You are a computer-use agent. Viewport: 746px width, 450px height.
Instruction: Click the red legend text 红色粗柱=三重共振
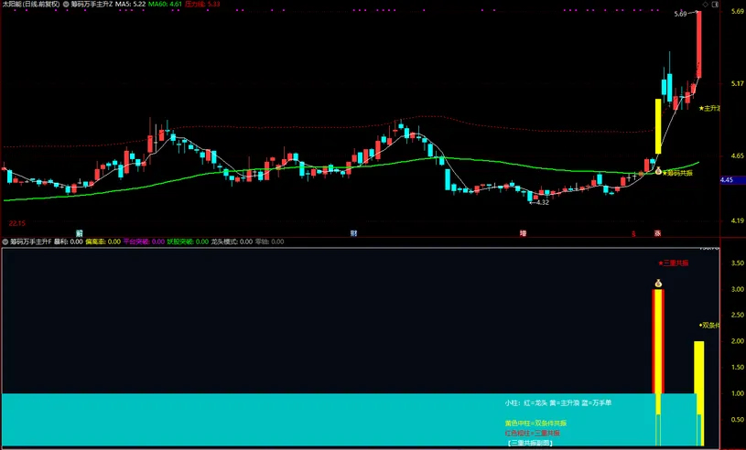tap(533, 434)
